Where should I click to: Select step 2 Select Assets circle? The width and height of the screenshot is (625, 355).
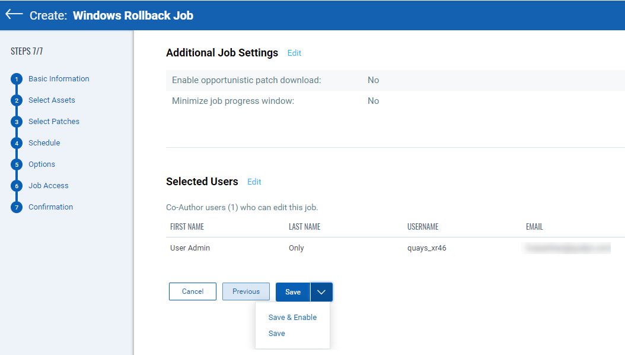[16, 100]
